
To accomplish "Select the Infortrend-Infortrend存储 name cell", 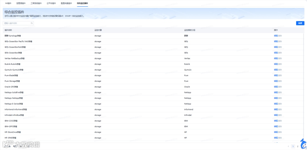I will coord(16,110).
